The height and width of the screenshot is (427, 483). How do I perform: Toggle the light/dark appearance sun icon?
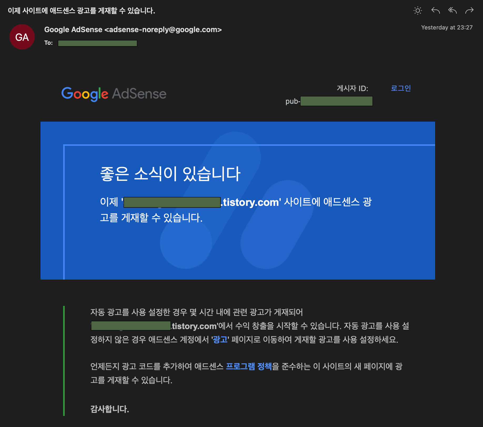tap(417, 11)
